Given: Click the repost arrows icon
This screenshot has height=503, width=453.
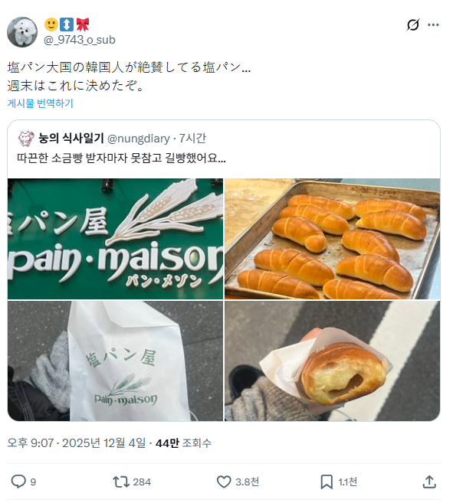Looking at the screenshot, I should 121,482.
